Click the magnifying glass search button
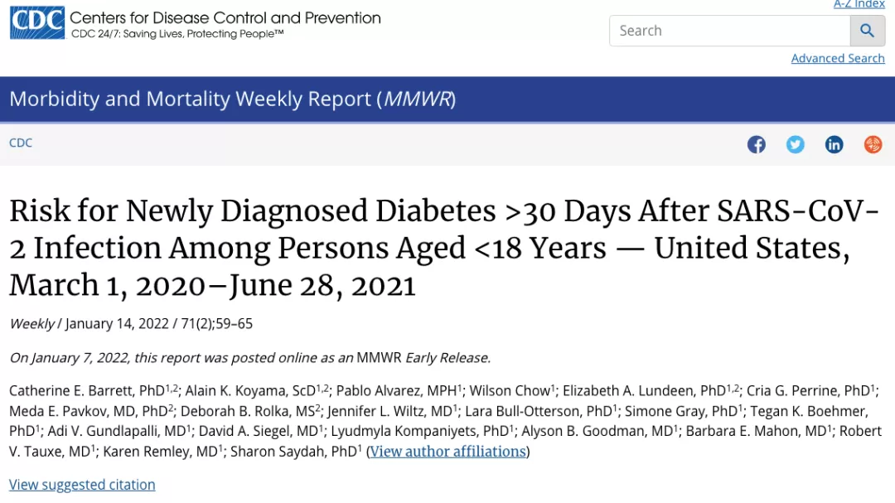The image size is (895, 503). (867, 31)
